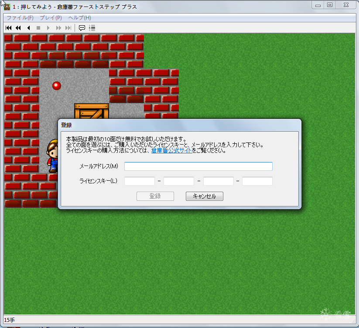
Task: Maximize the game window
Action: coord(330,5)
